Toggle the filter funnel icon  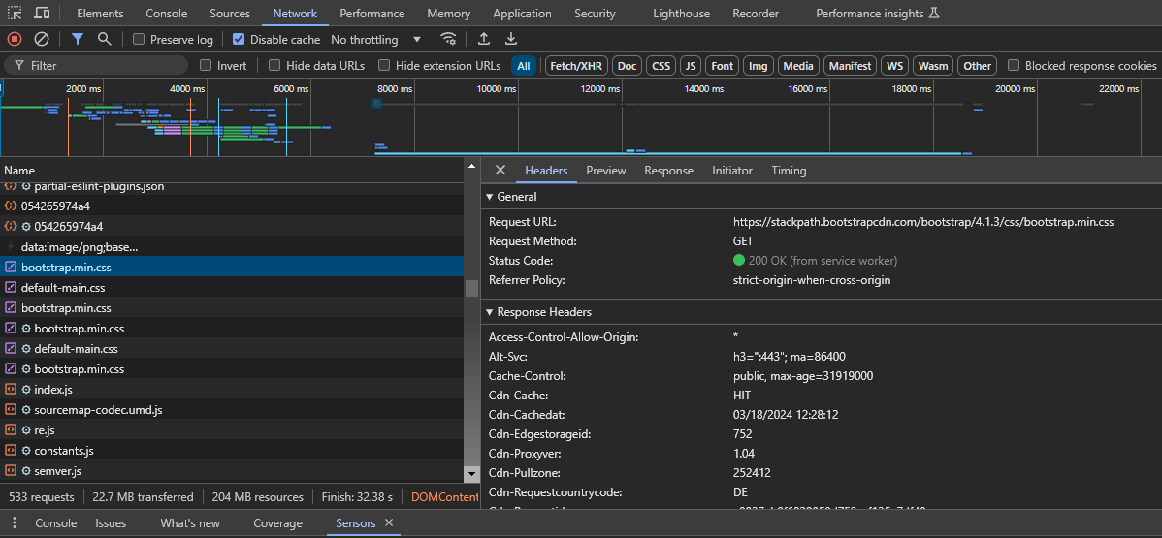pyautogui.click(x=78, y=39)
